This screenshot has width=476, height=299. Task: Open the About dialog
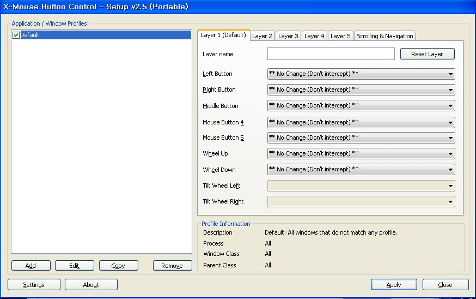[x=91, y=285]
